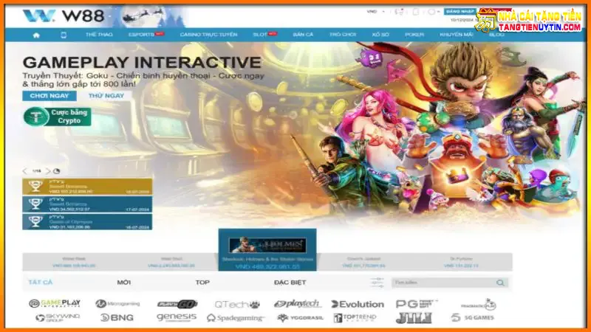Select the Top filter tab
Image resolution: width=591 pixels, height=332 pixels.
tap(202, 283)
